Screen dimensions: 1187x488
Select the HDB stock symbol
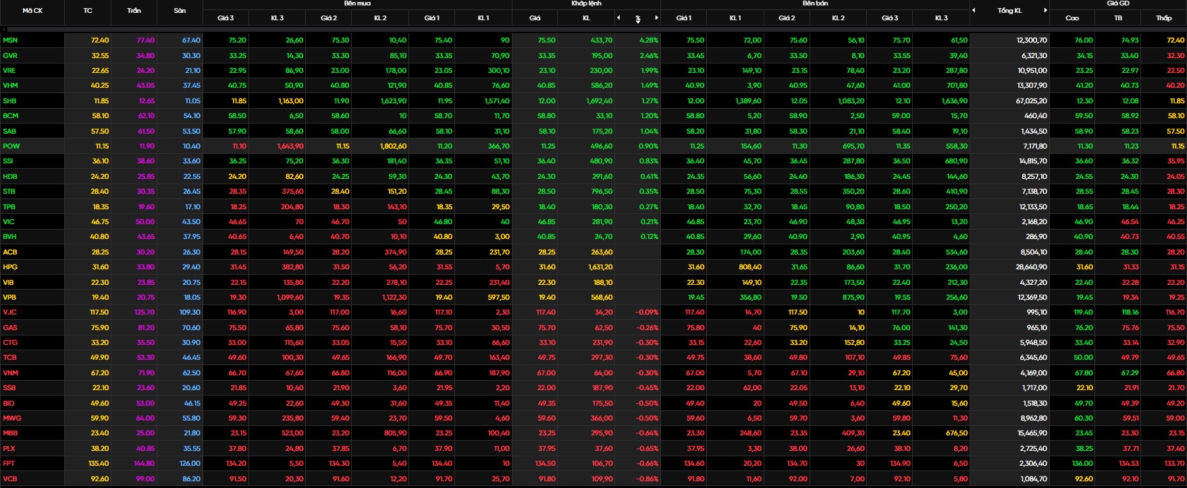[10, 176]
